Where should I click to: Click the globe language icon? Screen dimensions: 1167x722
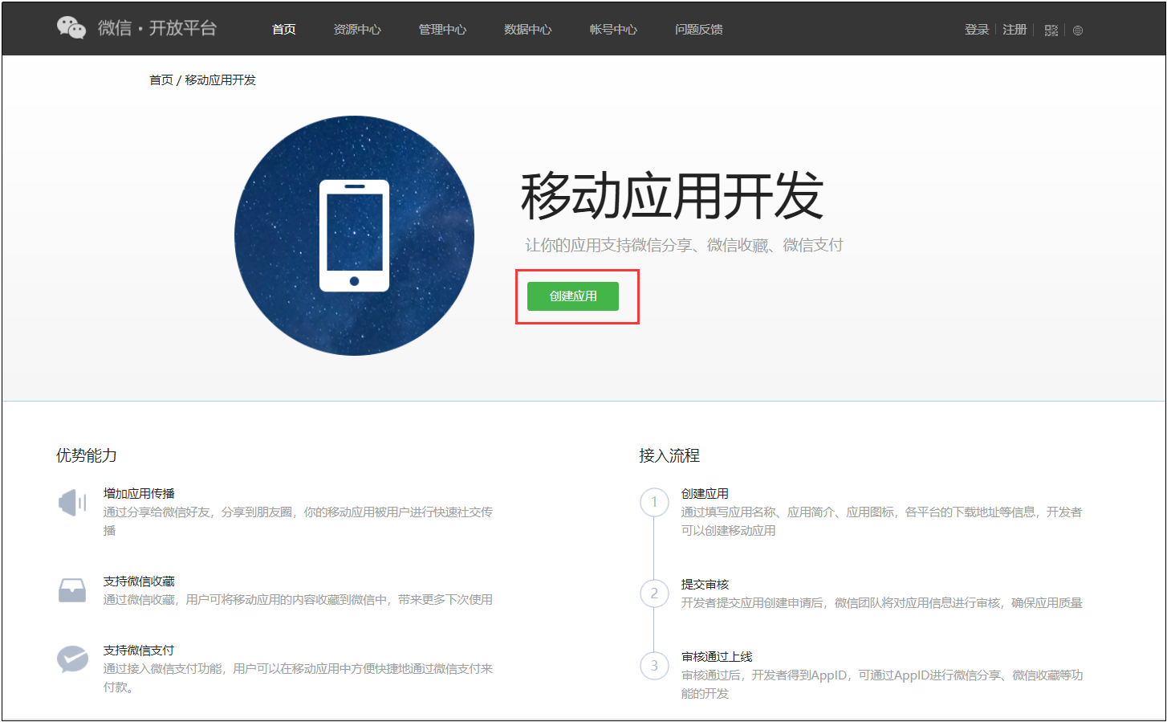pos(1078,31)
